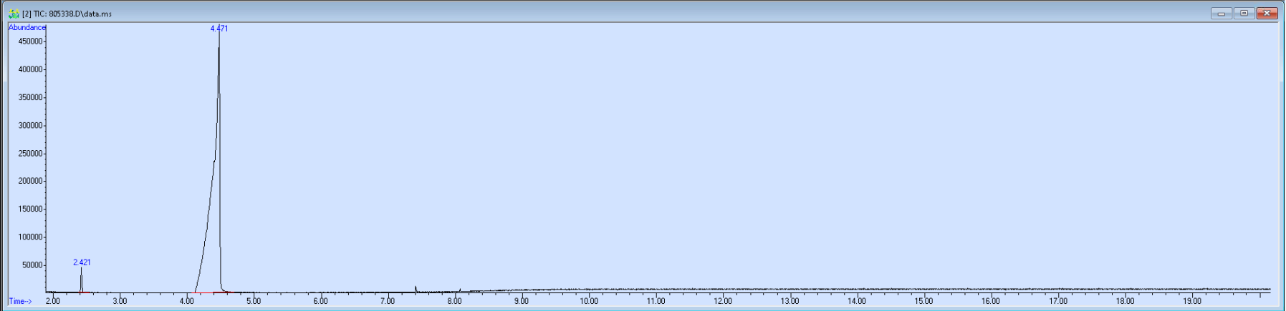Click the small peak near 7.4 minutes
Screen dimensions: 1286x311
pos(416,289)
